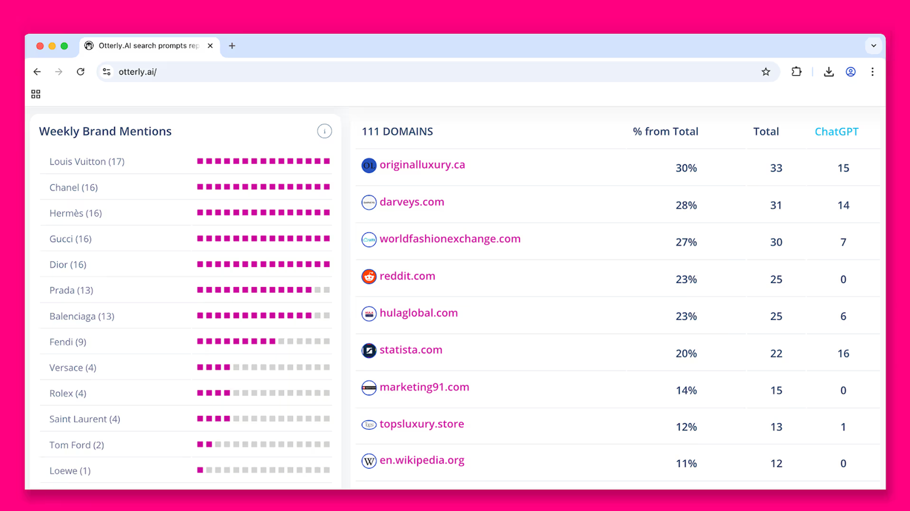Screen dimensions: 910x511
Task: Click the marketing91.com favicon
Action: pos(369,388)
